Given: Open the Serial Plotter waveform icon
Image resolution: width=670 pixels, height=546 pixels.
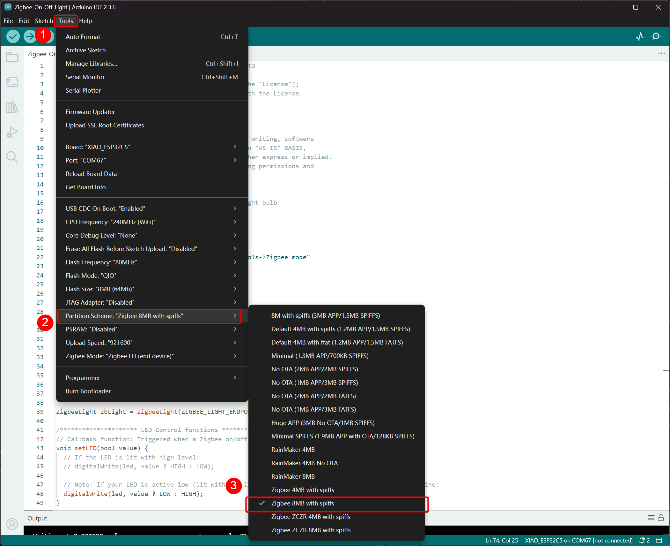Looking at the screenshot, I should 639,36.
